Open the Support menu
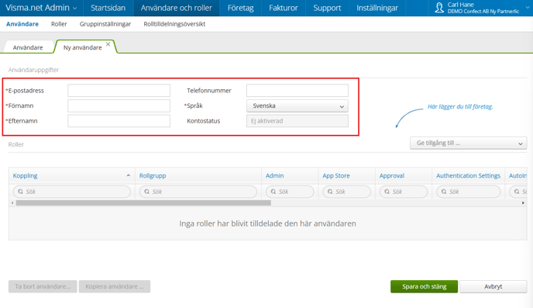533x308 pixels. pyautogui.click(x=327, y=8)
